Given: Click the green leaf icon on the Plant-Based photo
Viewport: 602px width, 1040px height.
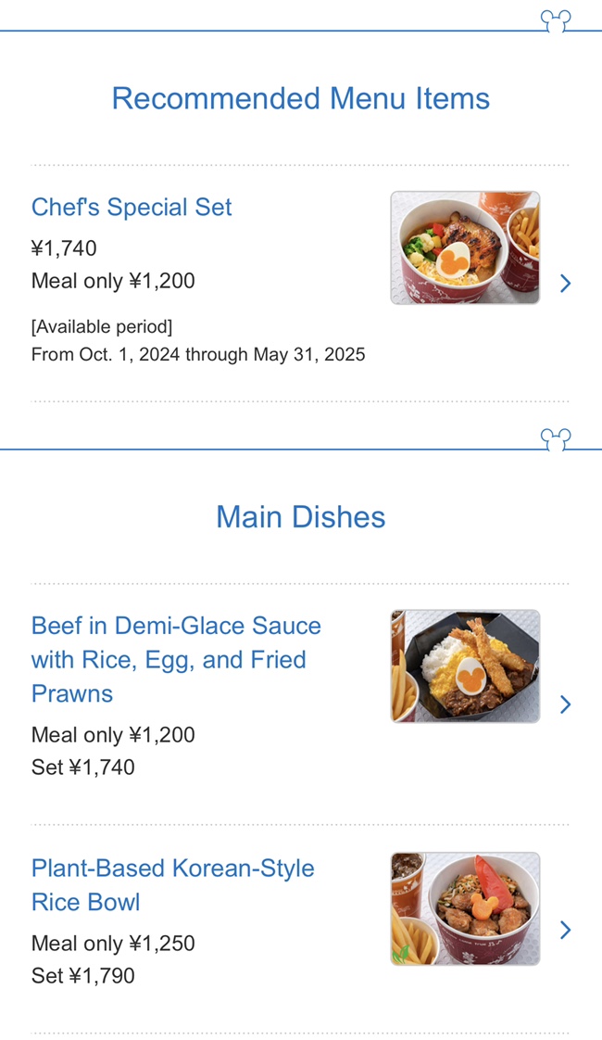Looking at the screenshot, I should 401,955.
